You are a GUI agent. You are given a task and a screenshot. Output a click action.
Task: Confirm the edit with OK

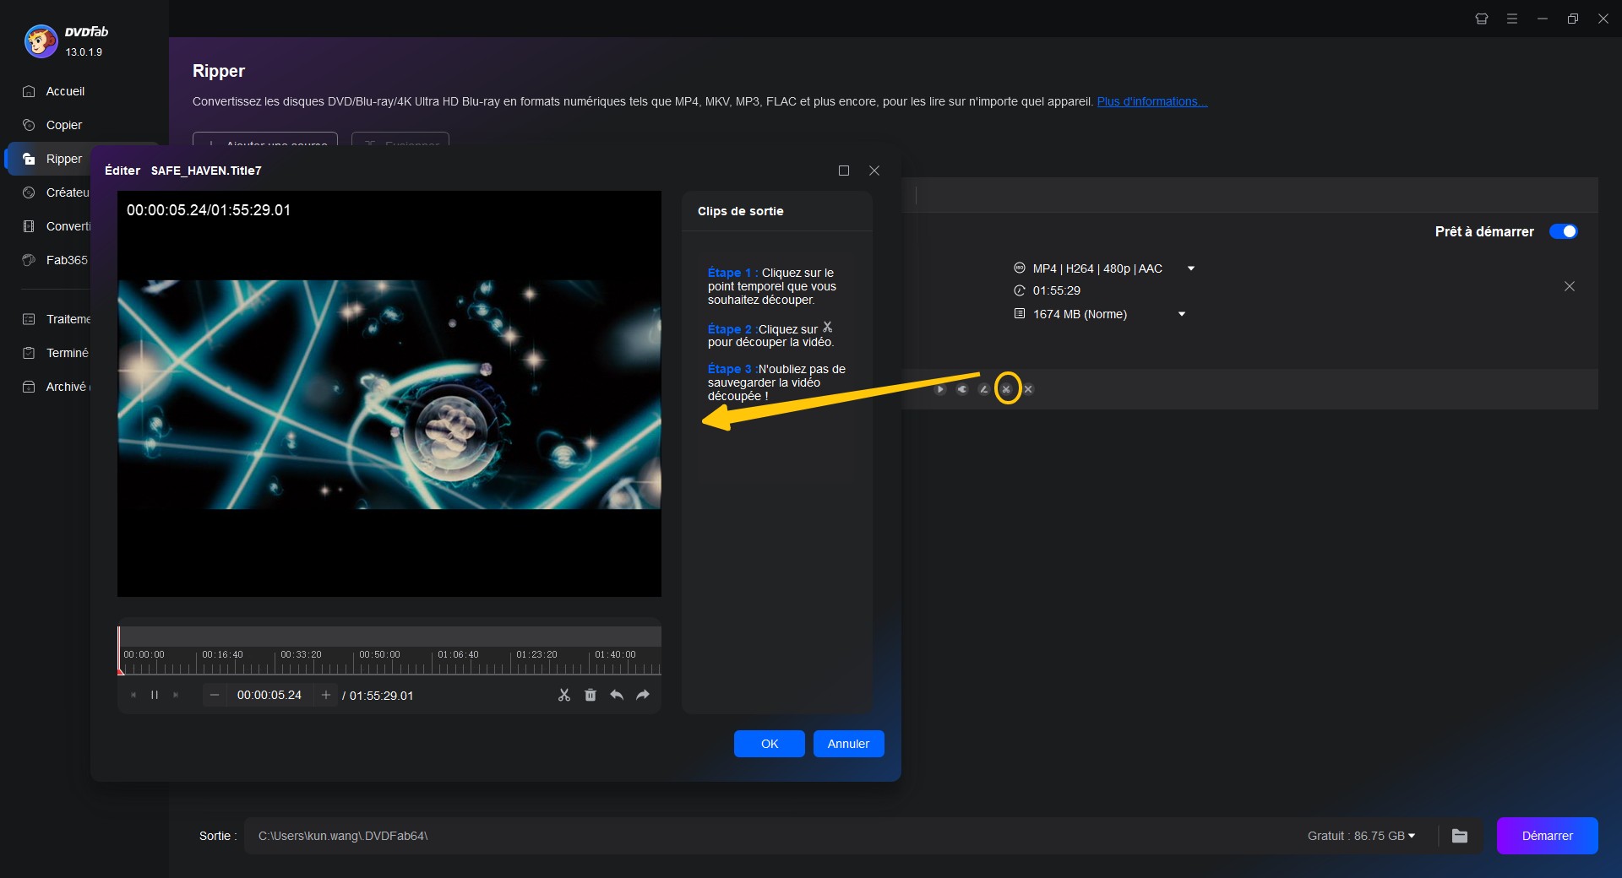770,744
